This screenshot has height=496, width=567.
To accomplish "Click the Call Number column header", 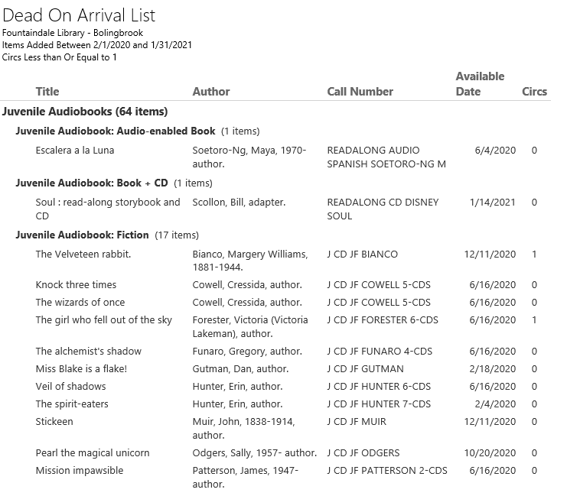I will 360,92.
